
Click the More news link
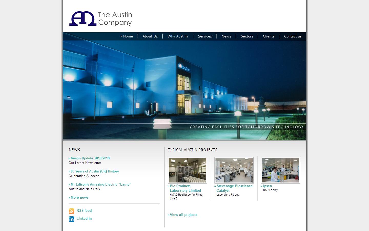coord(79,198)
